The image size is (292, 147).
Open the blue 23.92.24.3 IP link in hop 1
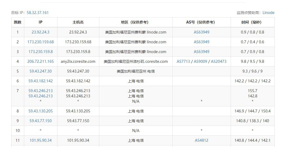tap(41, 32)
